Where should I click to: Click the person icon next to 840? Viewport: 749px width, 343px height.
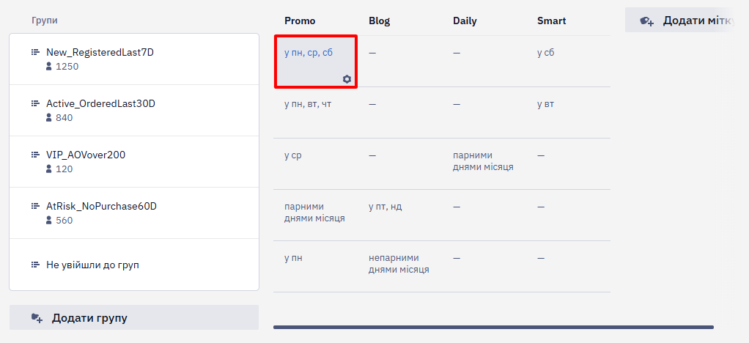pyautogui.click(x=48, y=117)
